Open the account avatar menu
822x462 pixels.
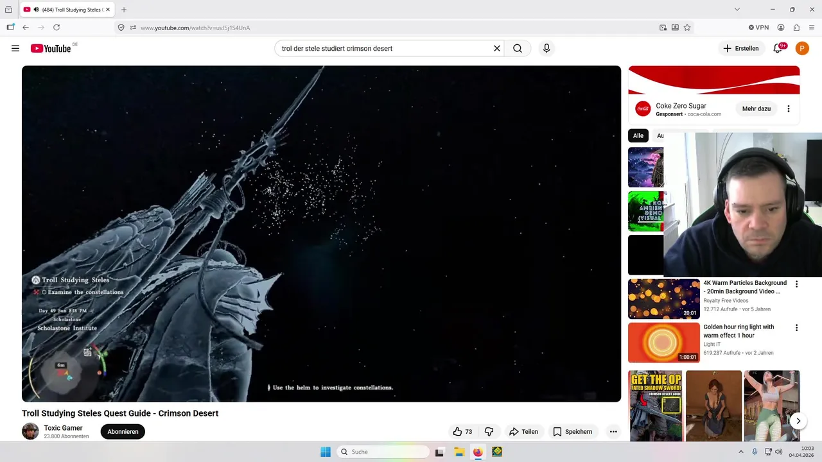click(802, 48)
